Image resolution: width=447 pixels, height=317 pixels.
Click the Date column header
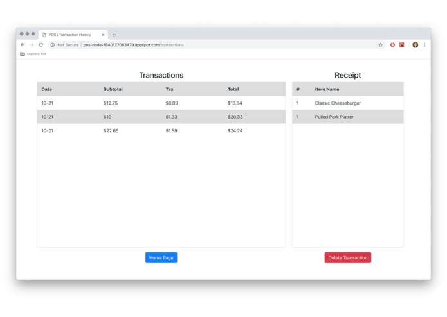[47, 89]
